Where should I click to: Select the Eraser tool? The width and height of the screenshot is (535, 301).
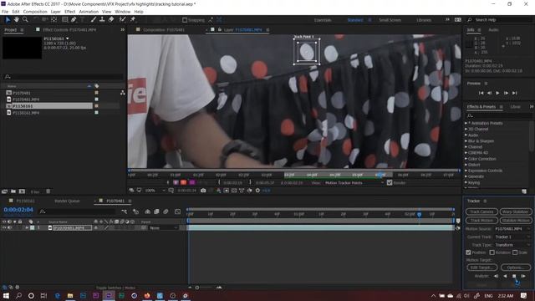click(111, 20)
